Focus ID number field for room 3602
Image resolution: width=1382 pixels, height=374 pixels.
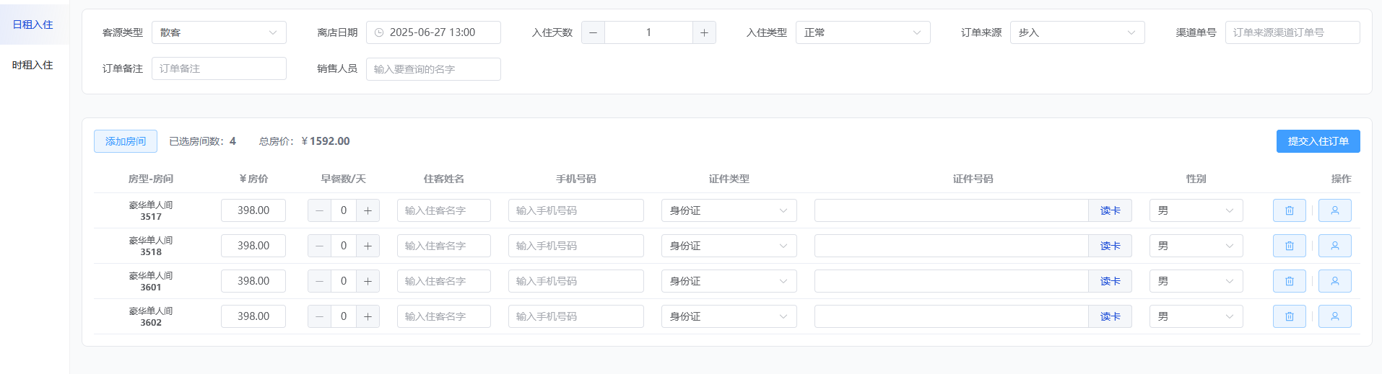[952, 316]
